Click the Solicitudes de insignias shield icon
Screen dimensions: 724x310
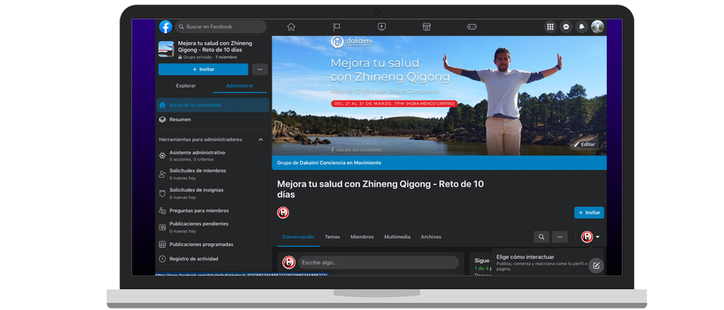point(162,194)
